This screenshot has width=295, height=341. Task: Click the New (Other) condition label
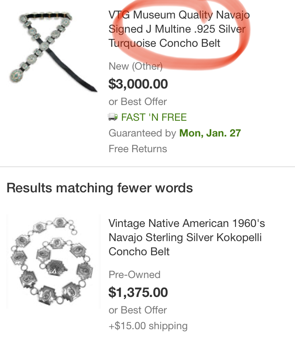[x=135, y=66]
